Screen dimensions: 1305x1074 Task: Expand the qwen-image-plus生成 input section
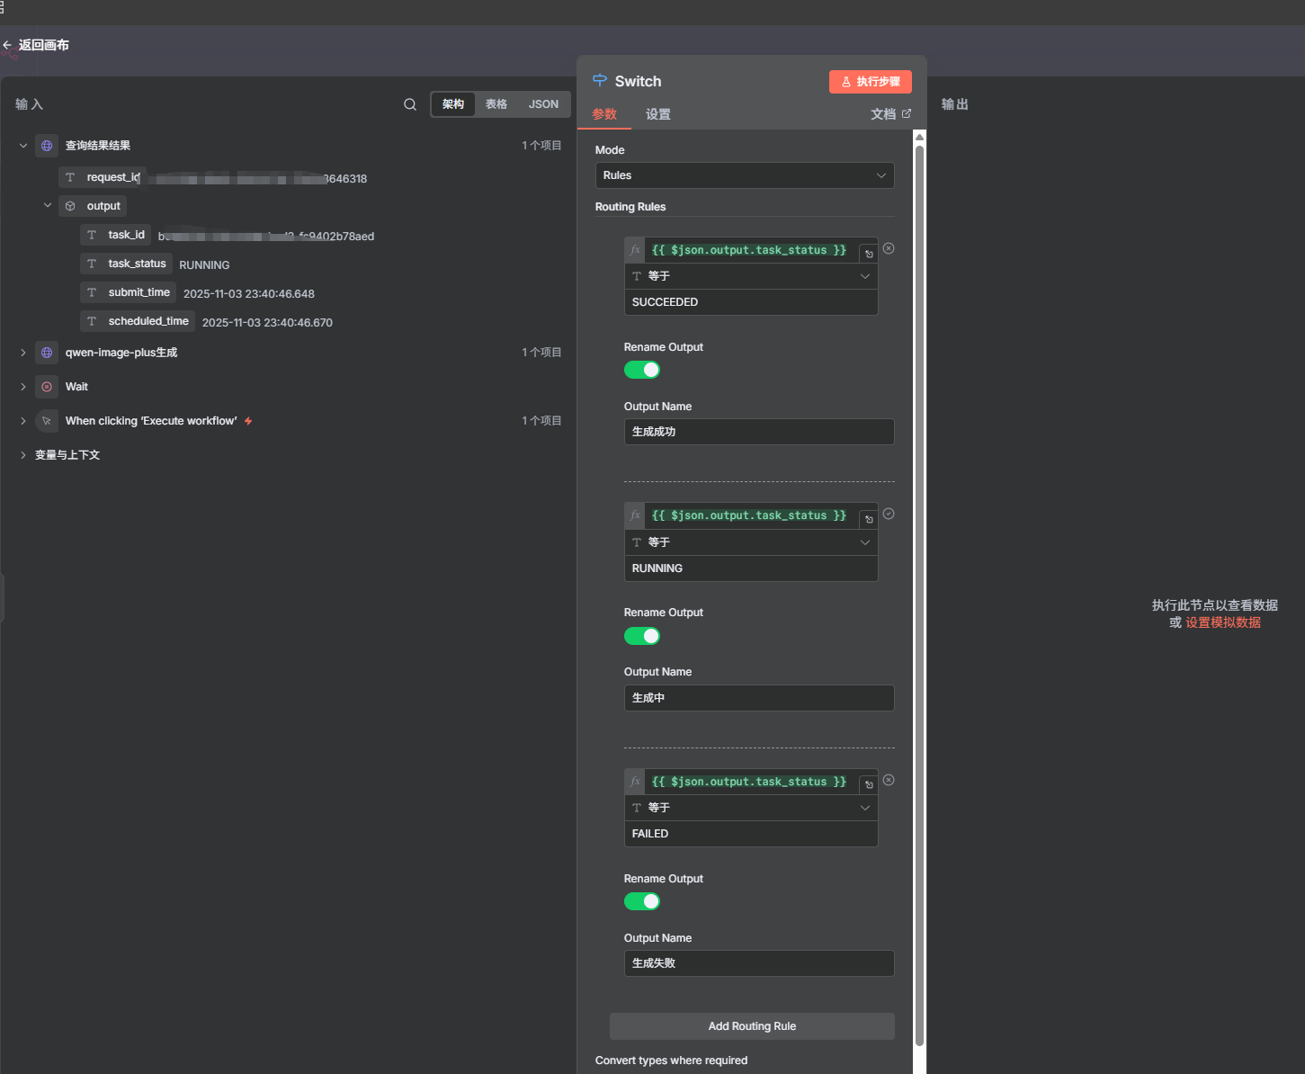tap(23, 353)
